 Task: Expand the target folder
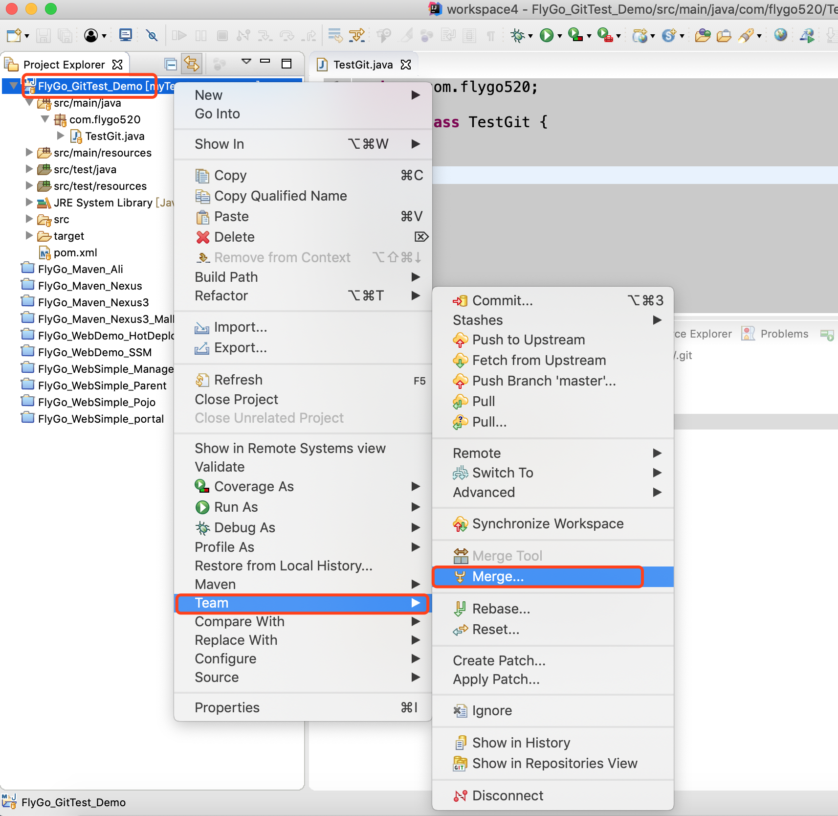(29, 235)
